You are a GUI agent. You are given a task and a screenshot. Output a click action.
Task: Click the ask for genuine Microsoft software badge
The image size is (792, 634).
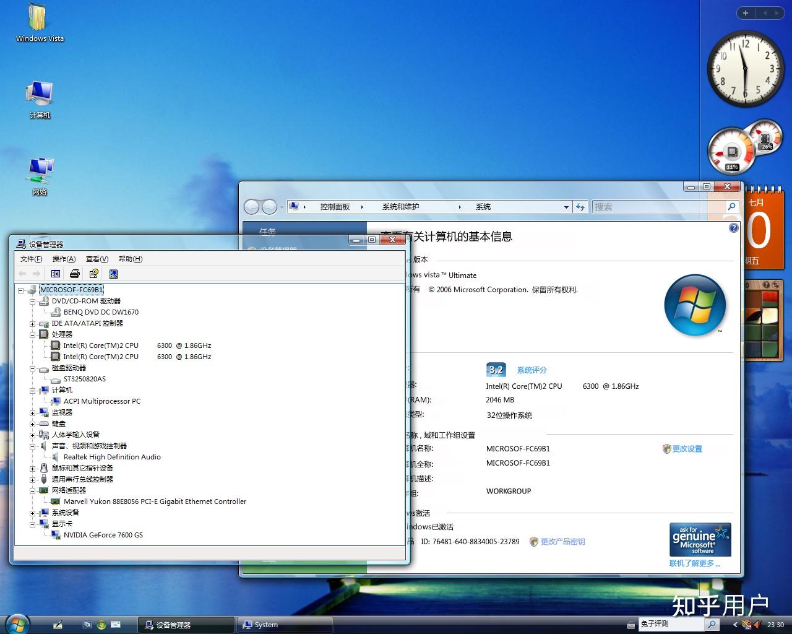coord(700,539)
